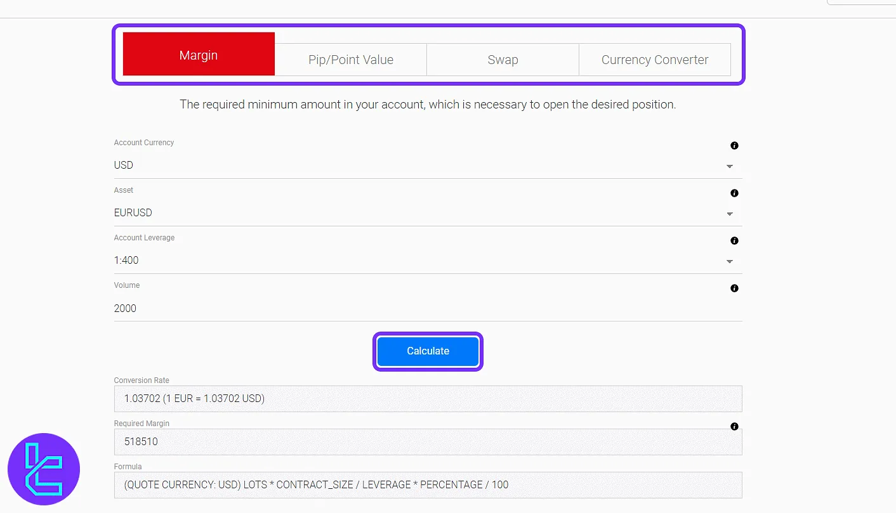896x513 pixels.
Task: Click the Required Margin value 518510
Action: tap(141, 441)
